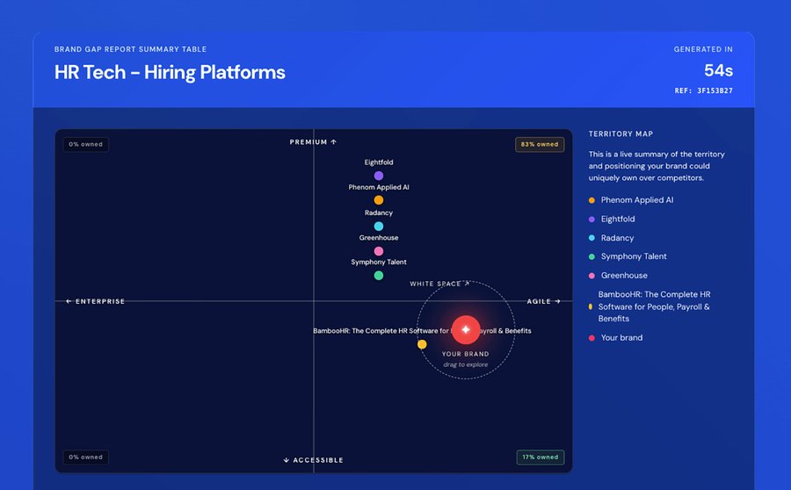Screen dimensions: 791x490
Task: Click the top-left 0% owned badge
Action: [x=86, y=144]
